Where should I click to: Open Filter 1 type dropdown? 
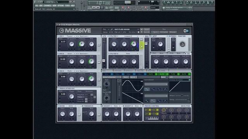pos(131,36)
